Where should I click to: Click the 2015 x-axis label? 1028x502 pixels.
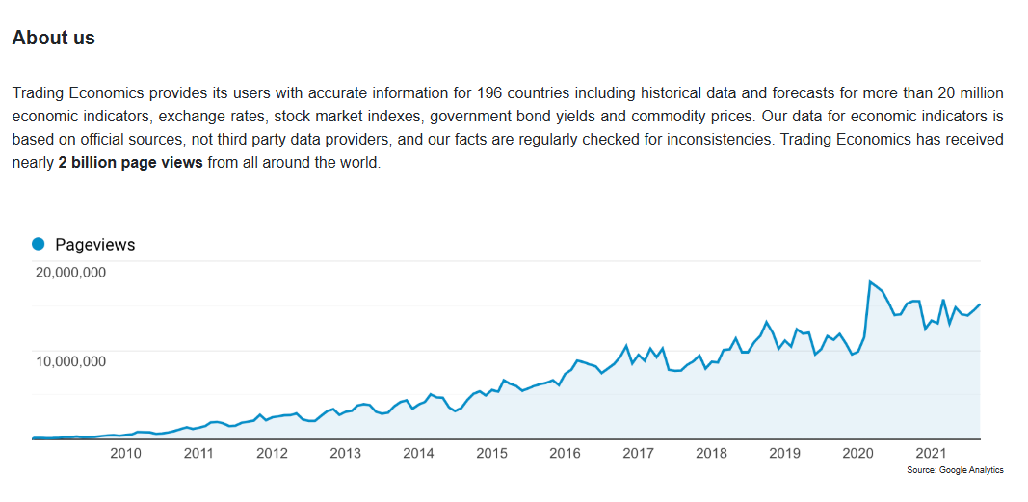point(491,453)
